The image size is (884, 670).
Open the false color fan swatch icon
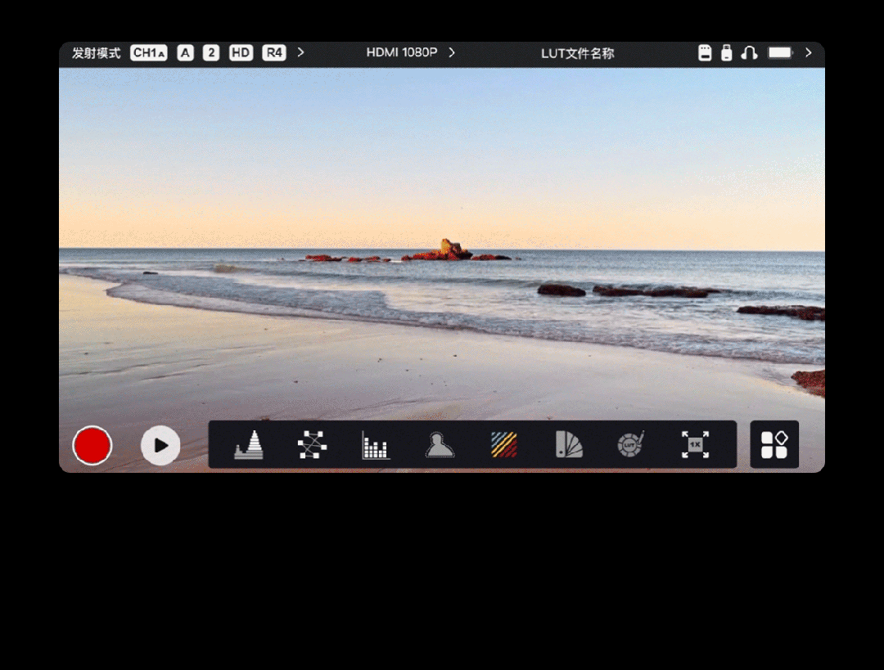[569, 444]
